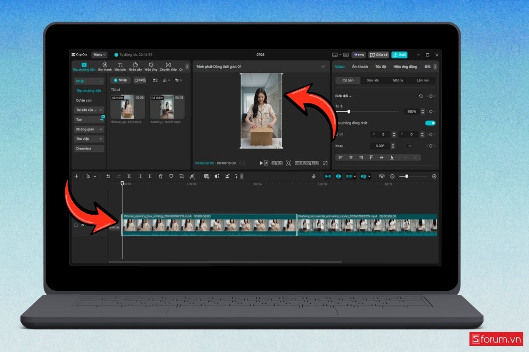The width and height of the screenshot is (529, 352).
Task: Toggle the lock icon on the main track
Action: tap(82, 225)
